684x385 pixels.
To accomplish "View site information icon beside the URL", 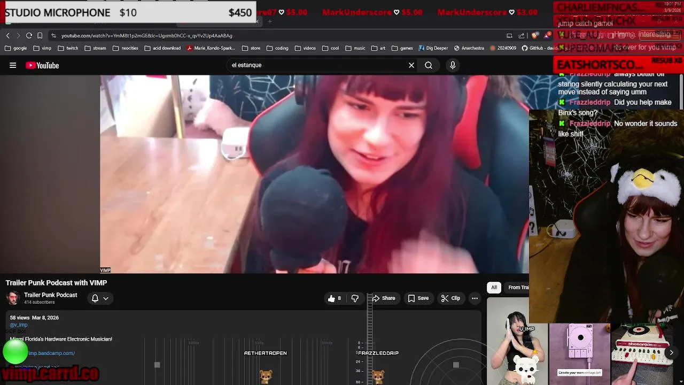I will [53, 35].
